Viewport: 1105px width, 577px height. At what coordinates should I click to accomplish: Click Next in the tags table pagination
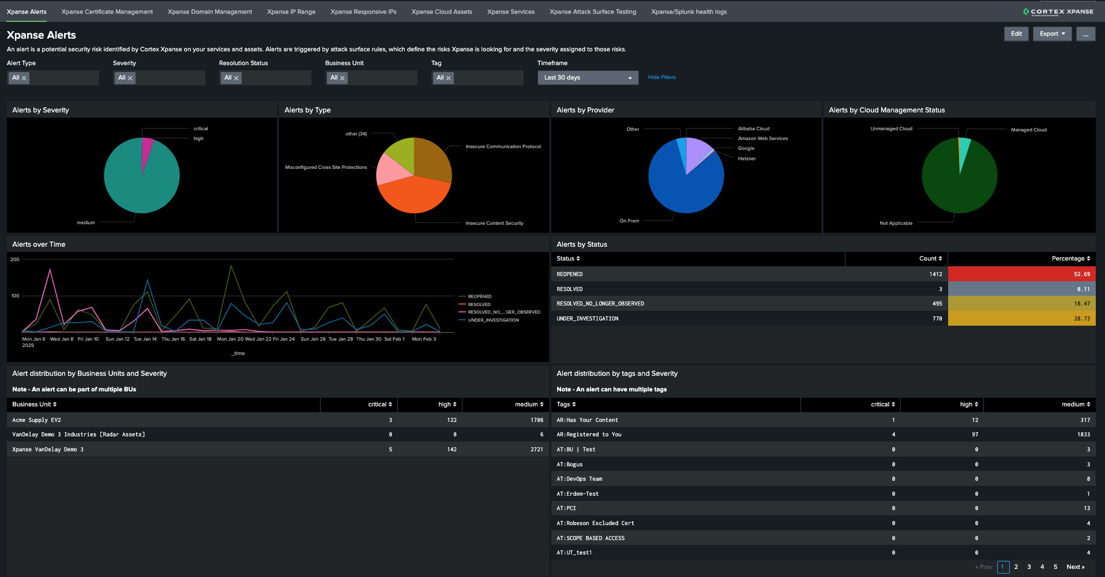1076,567
